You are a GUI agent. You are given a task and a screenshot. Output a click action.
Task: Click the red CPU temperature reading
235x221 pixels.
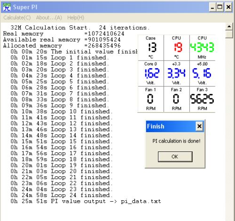click(177, 47)
